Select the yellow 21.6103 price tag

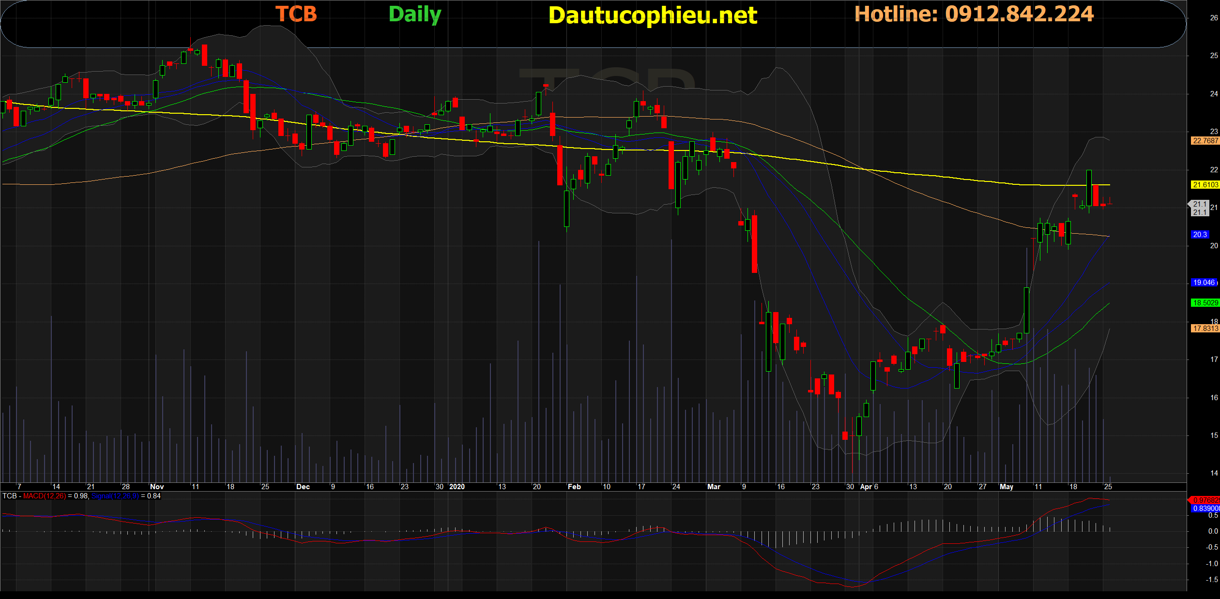click(1205, 185)
